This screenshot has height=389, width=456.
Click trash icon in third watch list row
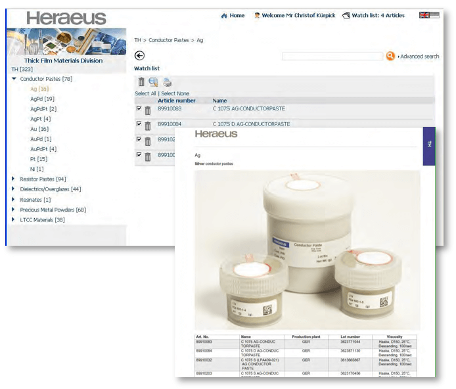(148, 141)
